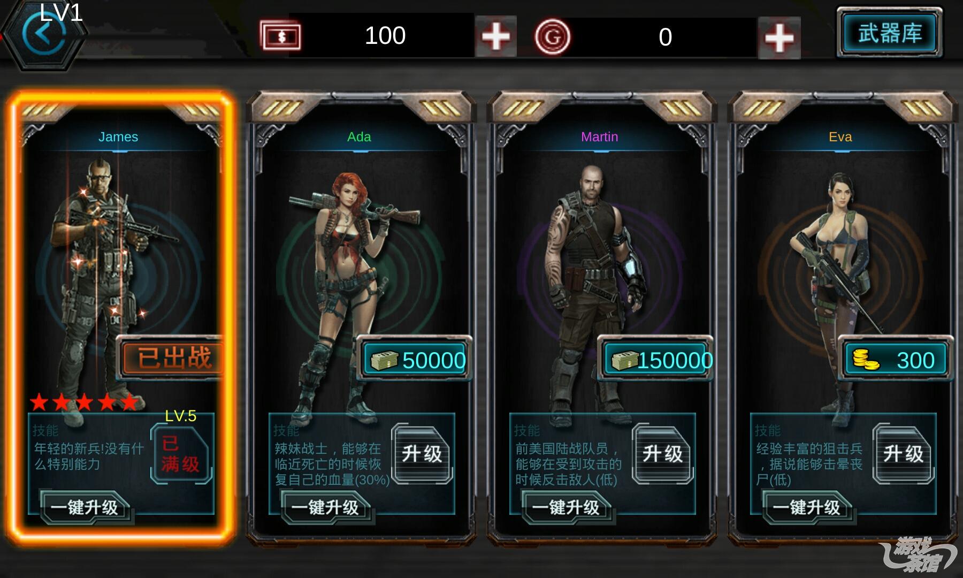Click the red cash banknote icon
The height and width of the screenshot is (578, 963).
pyautogui.click(x=280, y=36)
